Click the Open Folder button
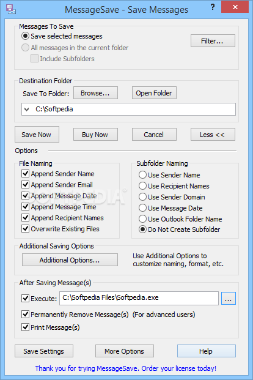The image size is (253, 380). click(x=154, y=93)
